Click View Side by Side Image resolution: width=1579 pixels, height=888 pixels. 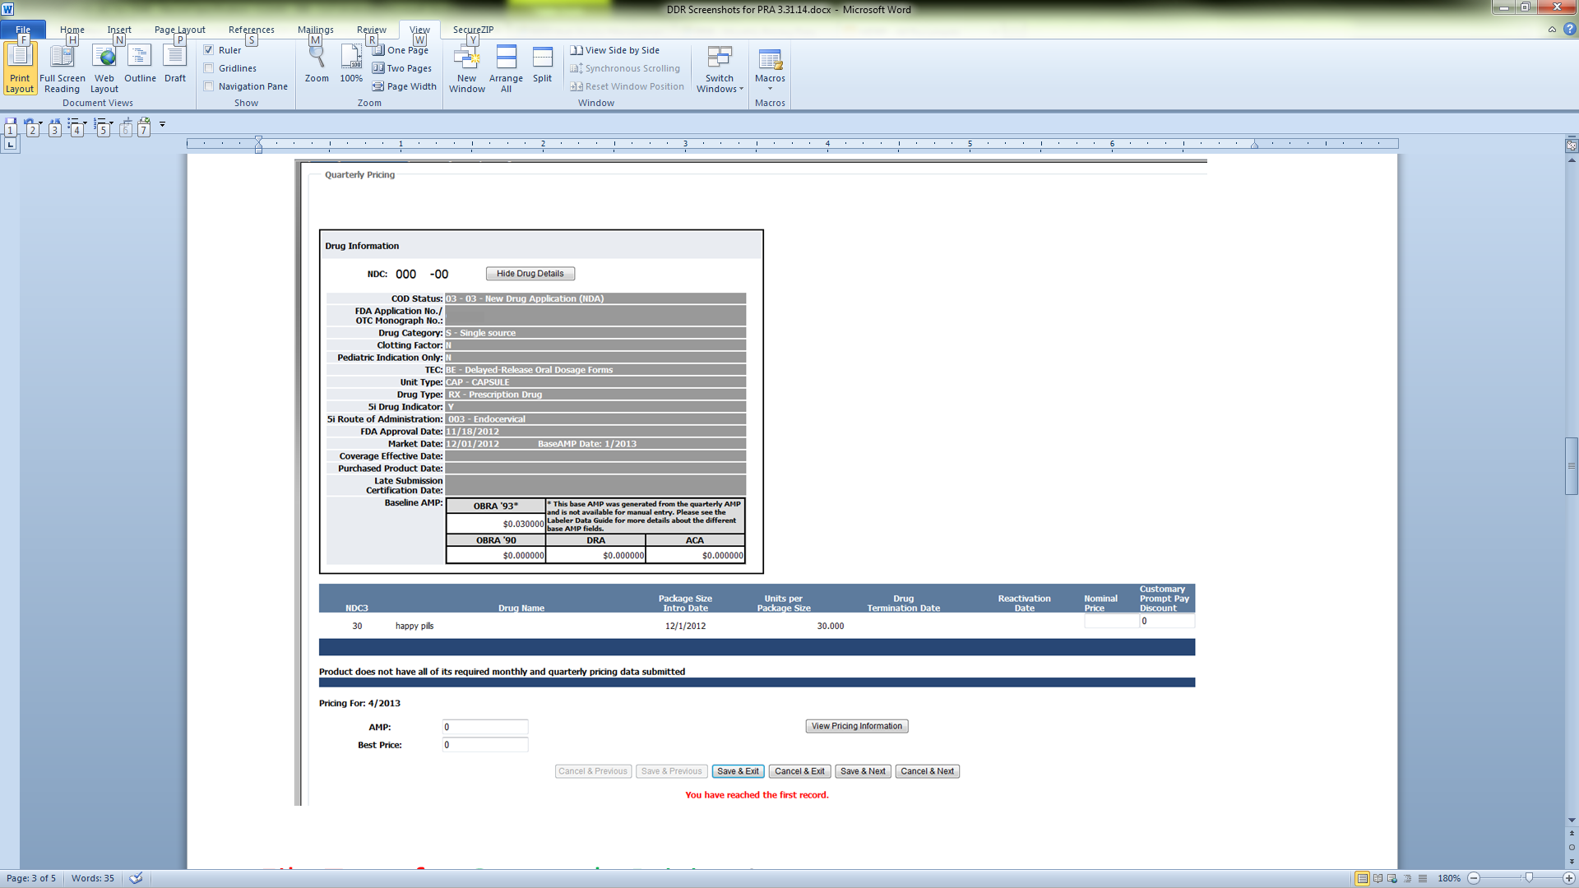coord(615,50)
